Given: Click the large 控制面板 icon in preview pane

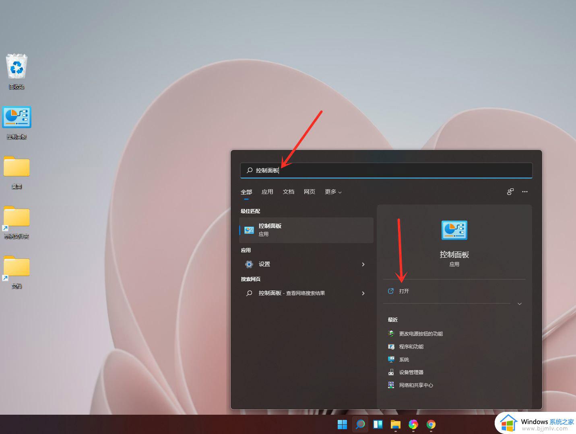Looking at the screenshot, I should point(454,230).
